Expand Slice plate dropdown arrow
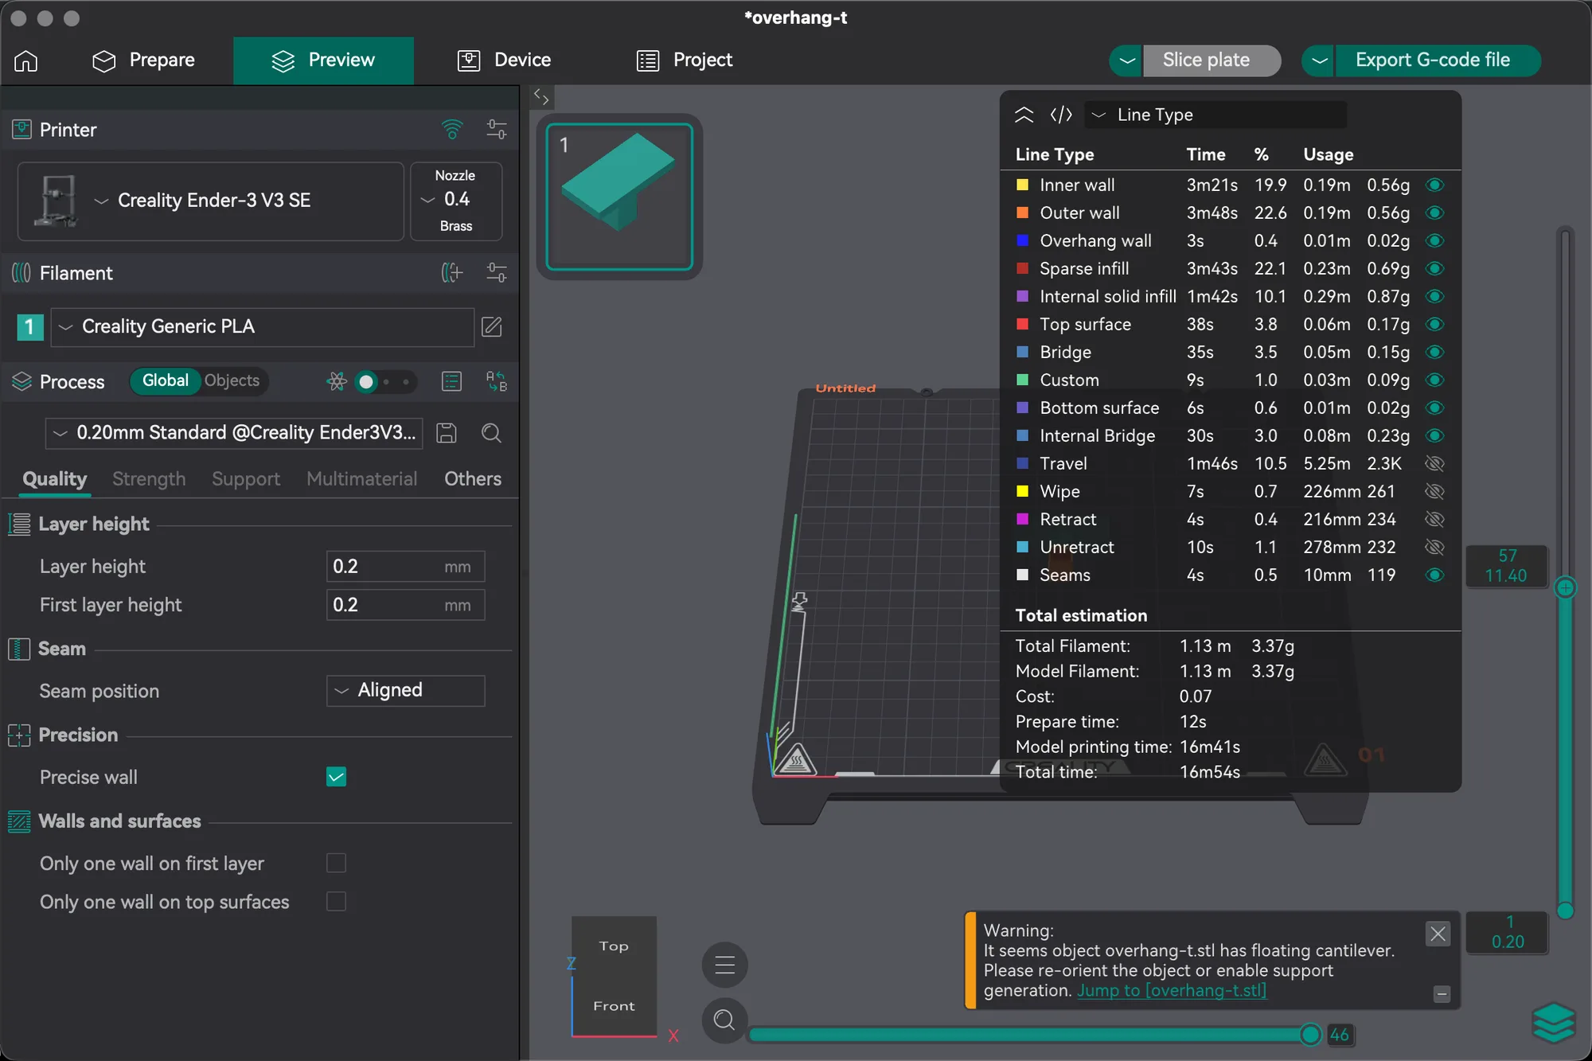The height and width of the screenshot is (1061, 1592). pos(1126,60)
